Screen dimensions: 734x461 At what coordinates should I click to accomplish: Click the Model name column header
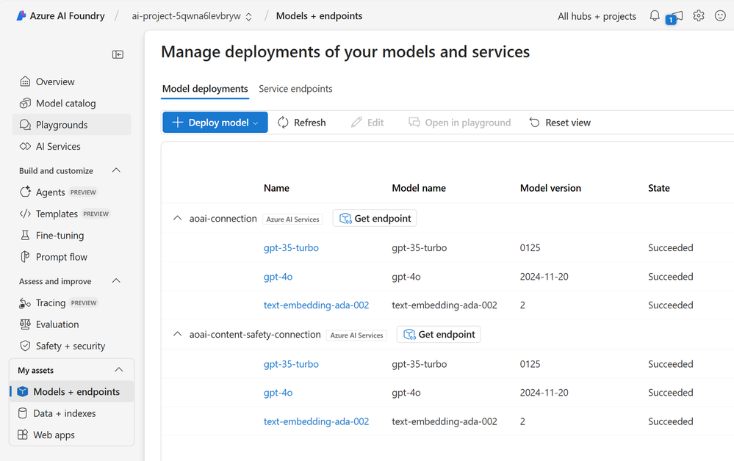pyautogui.click(x=419, y=188)
